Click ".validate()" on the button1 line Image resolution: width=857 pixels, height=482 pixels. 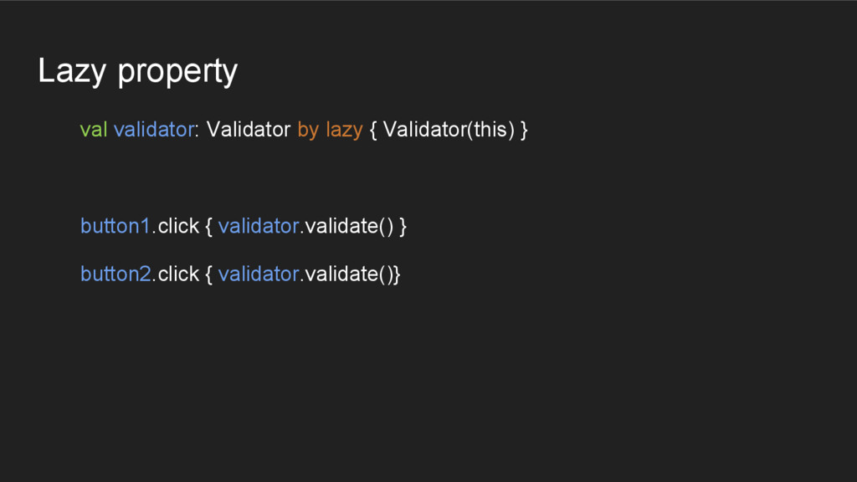pos(346,227)
